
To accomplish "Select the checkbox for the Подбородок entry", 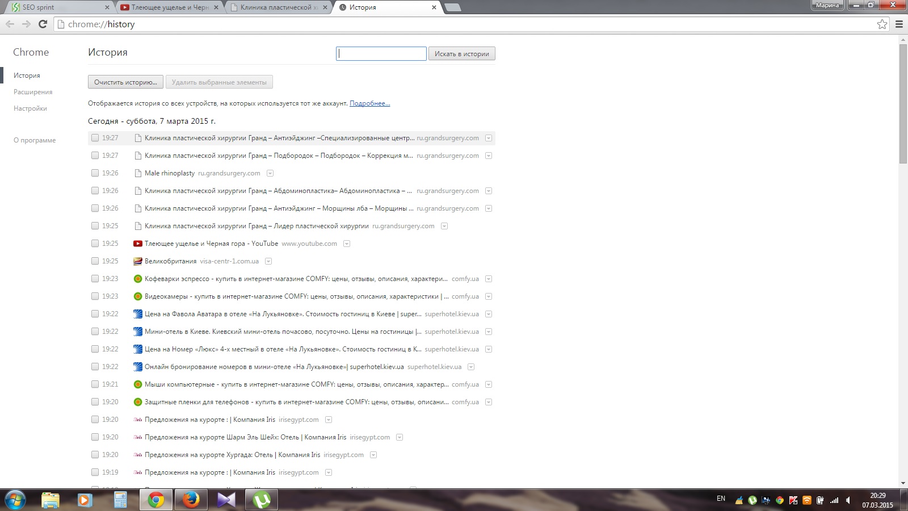I will click(95, 156).
